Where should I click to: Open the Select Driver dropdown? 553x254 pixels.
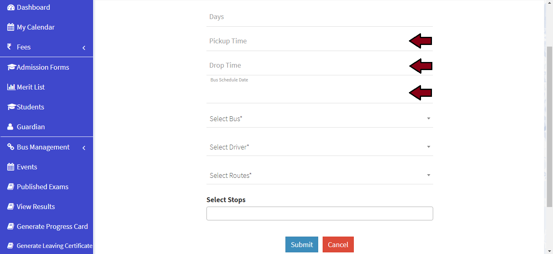point(319,147)
